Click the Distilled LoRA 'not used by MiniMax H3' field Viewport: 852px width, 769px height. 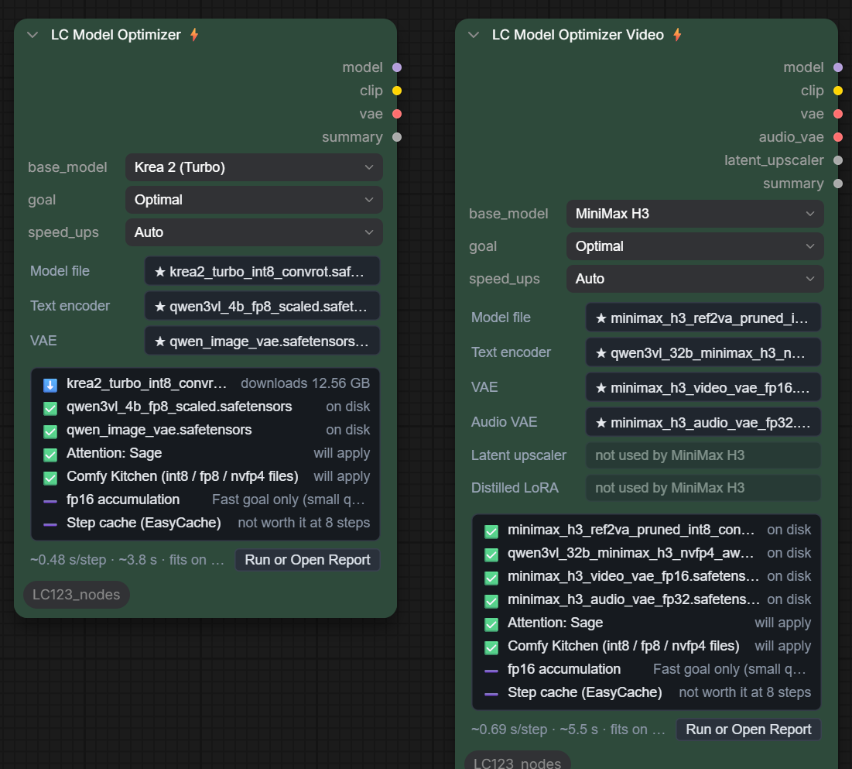click(703, 488)
